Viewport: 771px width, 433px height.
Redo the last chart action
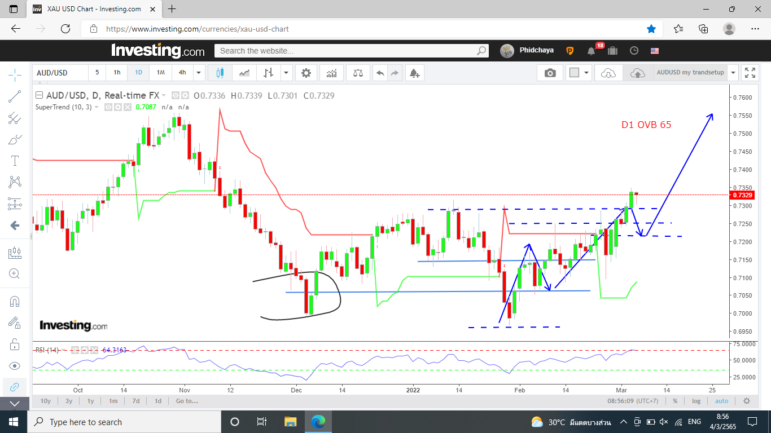click(x=395, y=73)
